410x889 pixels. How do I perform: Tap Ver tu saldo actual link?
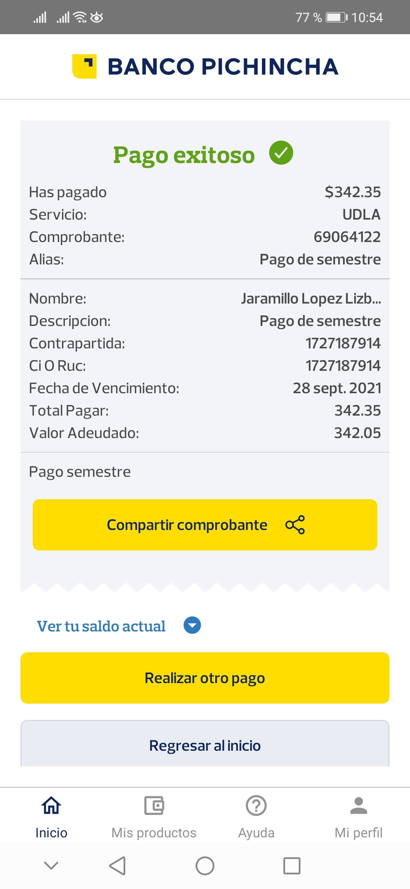tap(101, 626)
